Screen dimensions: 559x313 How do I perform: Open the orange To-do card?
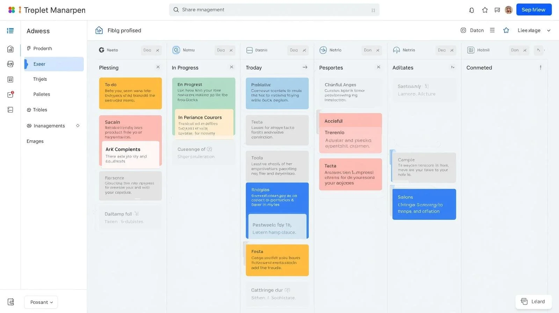(130, 93)
